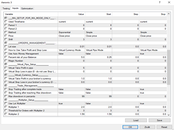The height and width of the screenshot is (130, 174).
Task: Tick the Used Timeframe checkbox
Action: pos(6,22)
